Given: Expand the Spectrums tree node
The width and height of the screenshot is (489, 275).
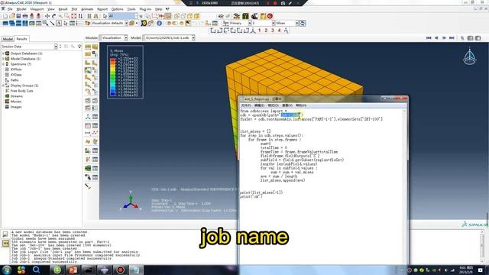Looking at the screenshot, I should (3, 64).
